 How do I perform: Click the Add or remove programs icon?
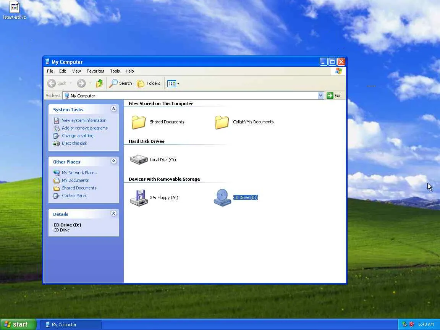[x=57, y=128]
